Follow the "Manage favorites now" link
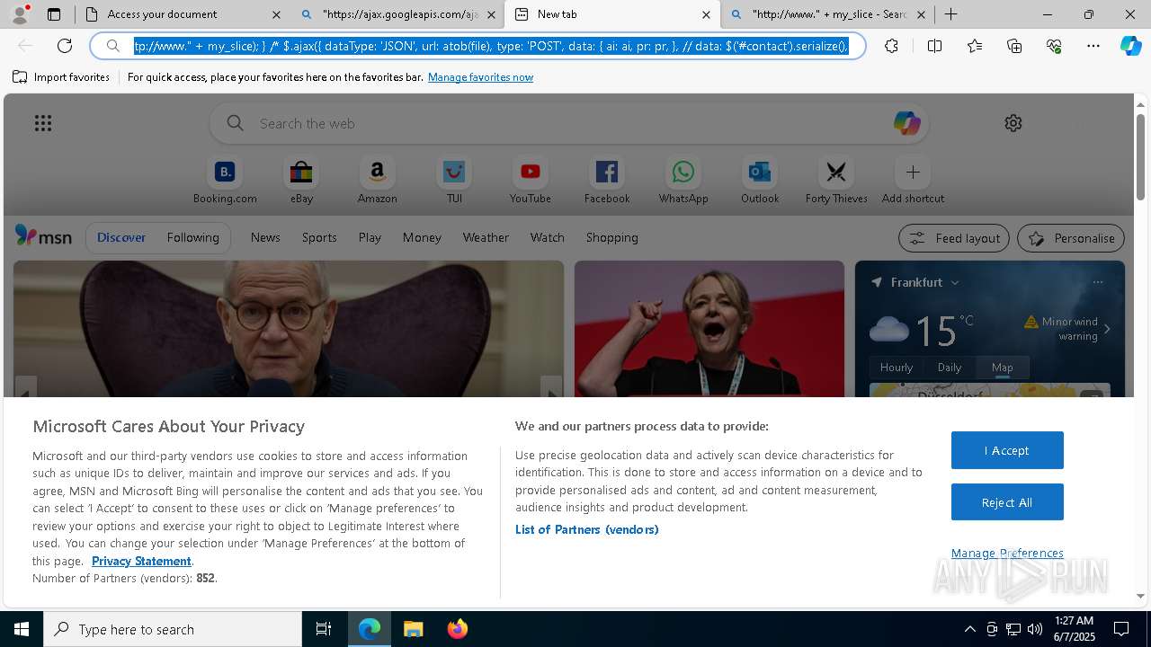 click(480, 77)
